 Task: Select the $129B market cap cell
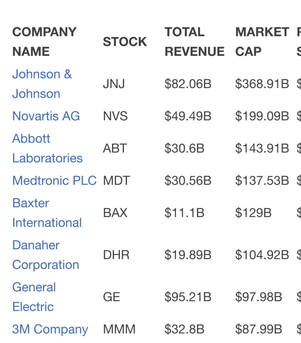(x=253, y=213)
